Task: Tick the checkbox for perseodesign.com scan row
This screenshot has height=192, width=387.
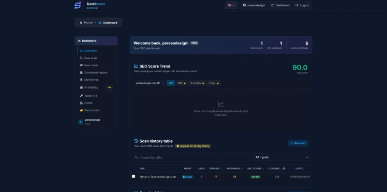Action: [x=134, y=177]
